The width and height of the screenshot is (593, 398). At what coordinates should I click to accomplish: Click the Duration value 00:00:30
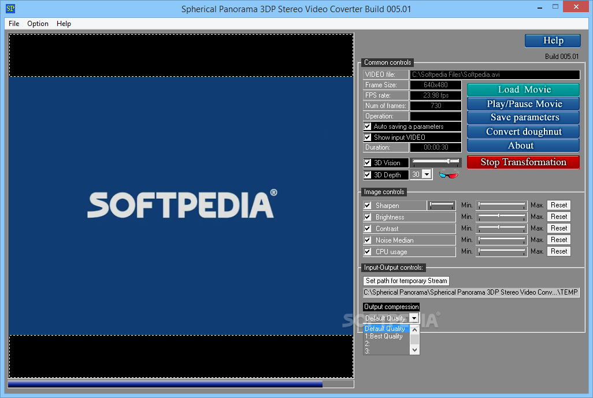pos(436,147)
